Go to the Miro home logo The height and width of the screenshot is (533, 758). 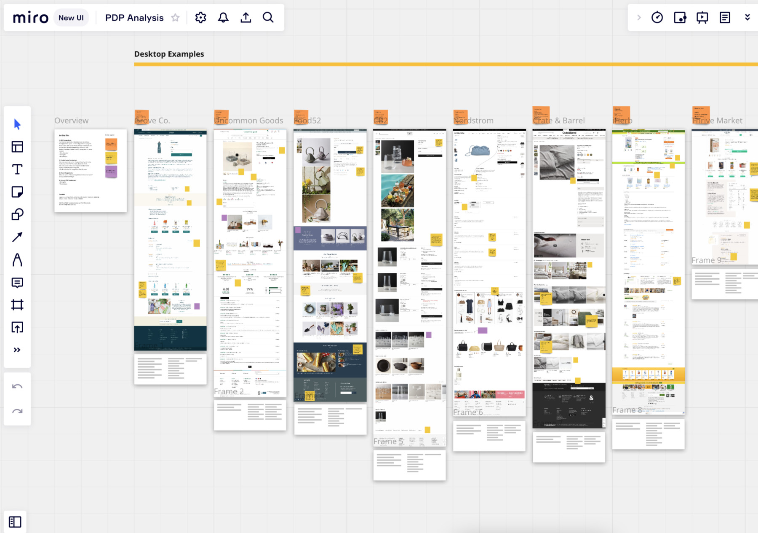(30, 18)
